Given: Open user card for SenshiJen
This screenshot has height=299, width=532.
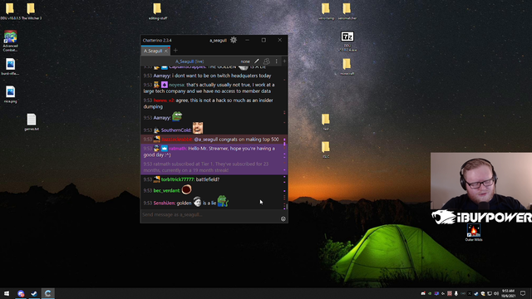Looking at the screenshot, I should pos(165,203).
